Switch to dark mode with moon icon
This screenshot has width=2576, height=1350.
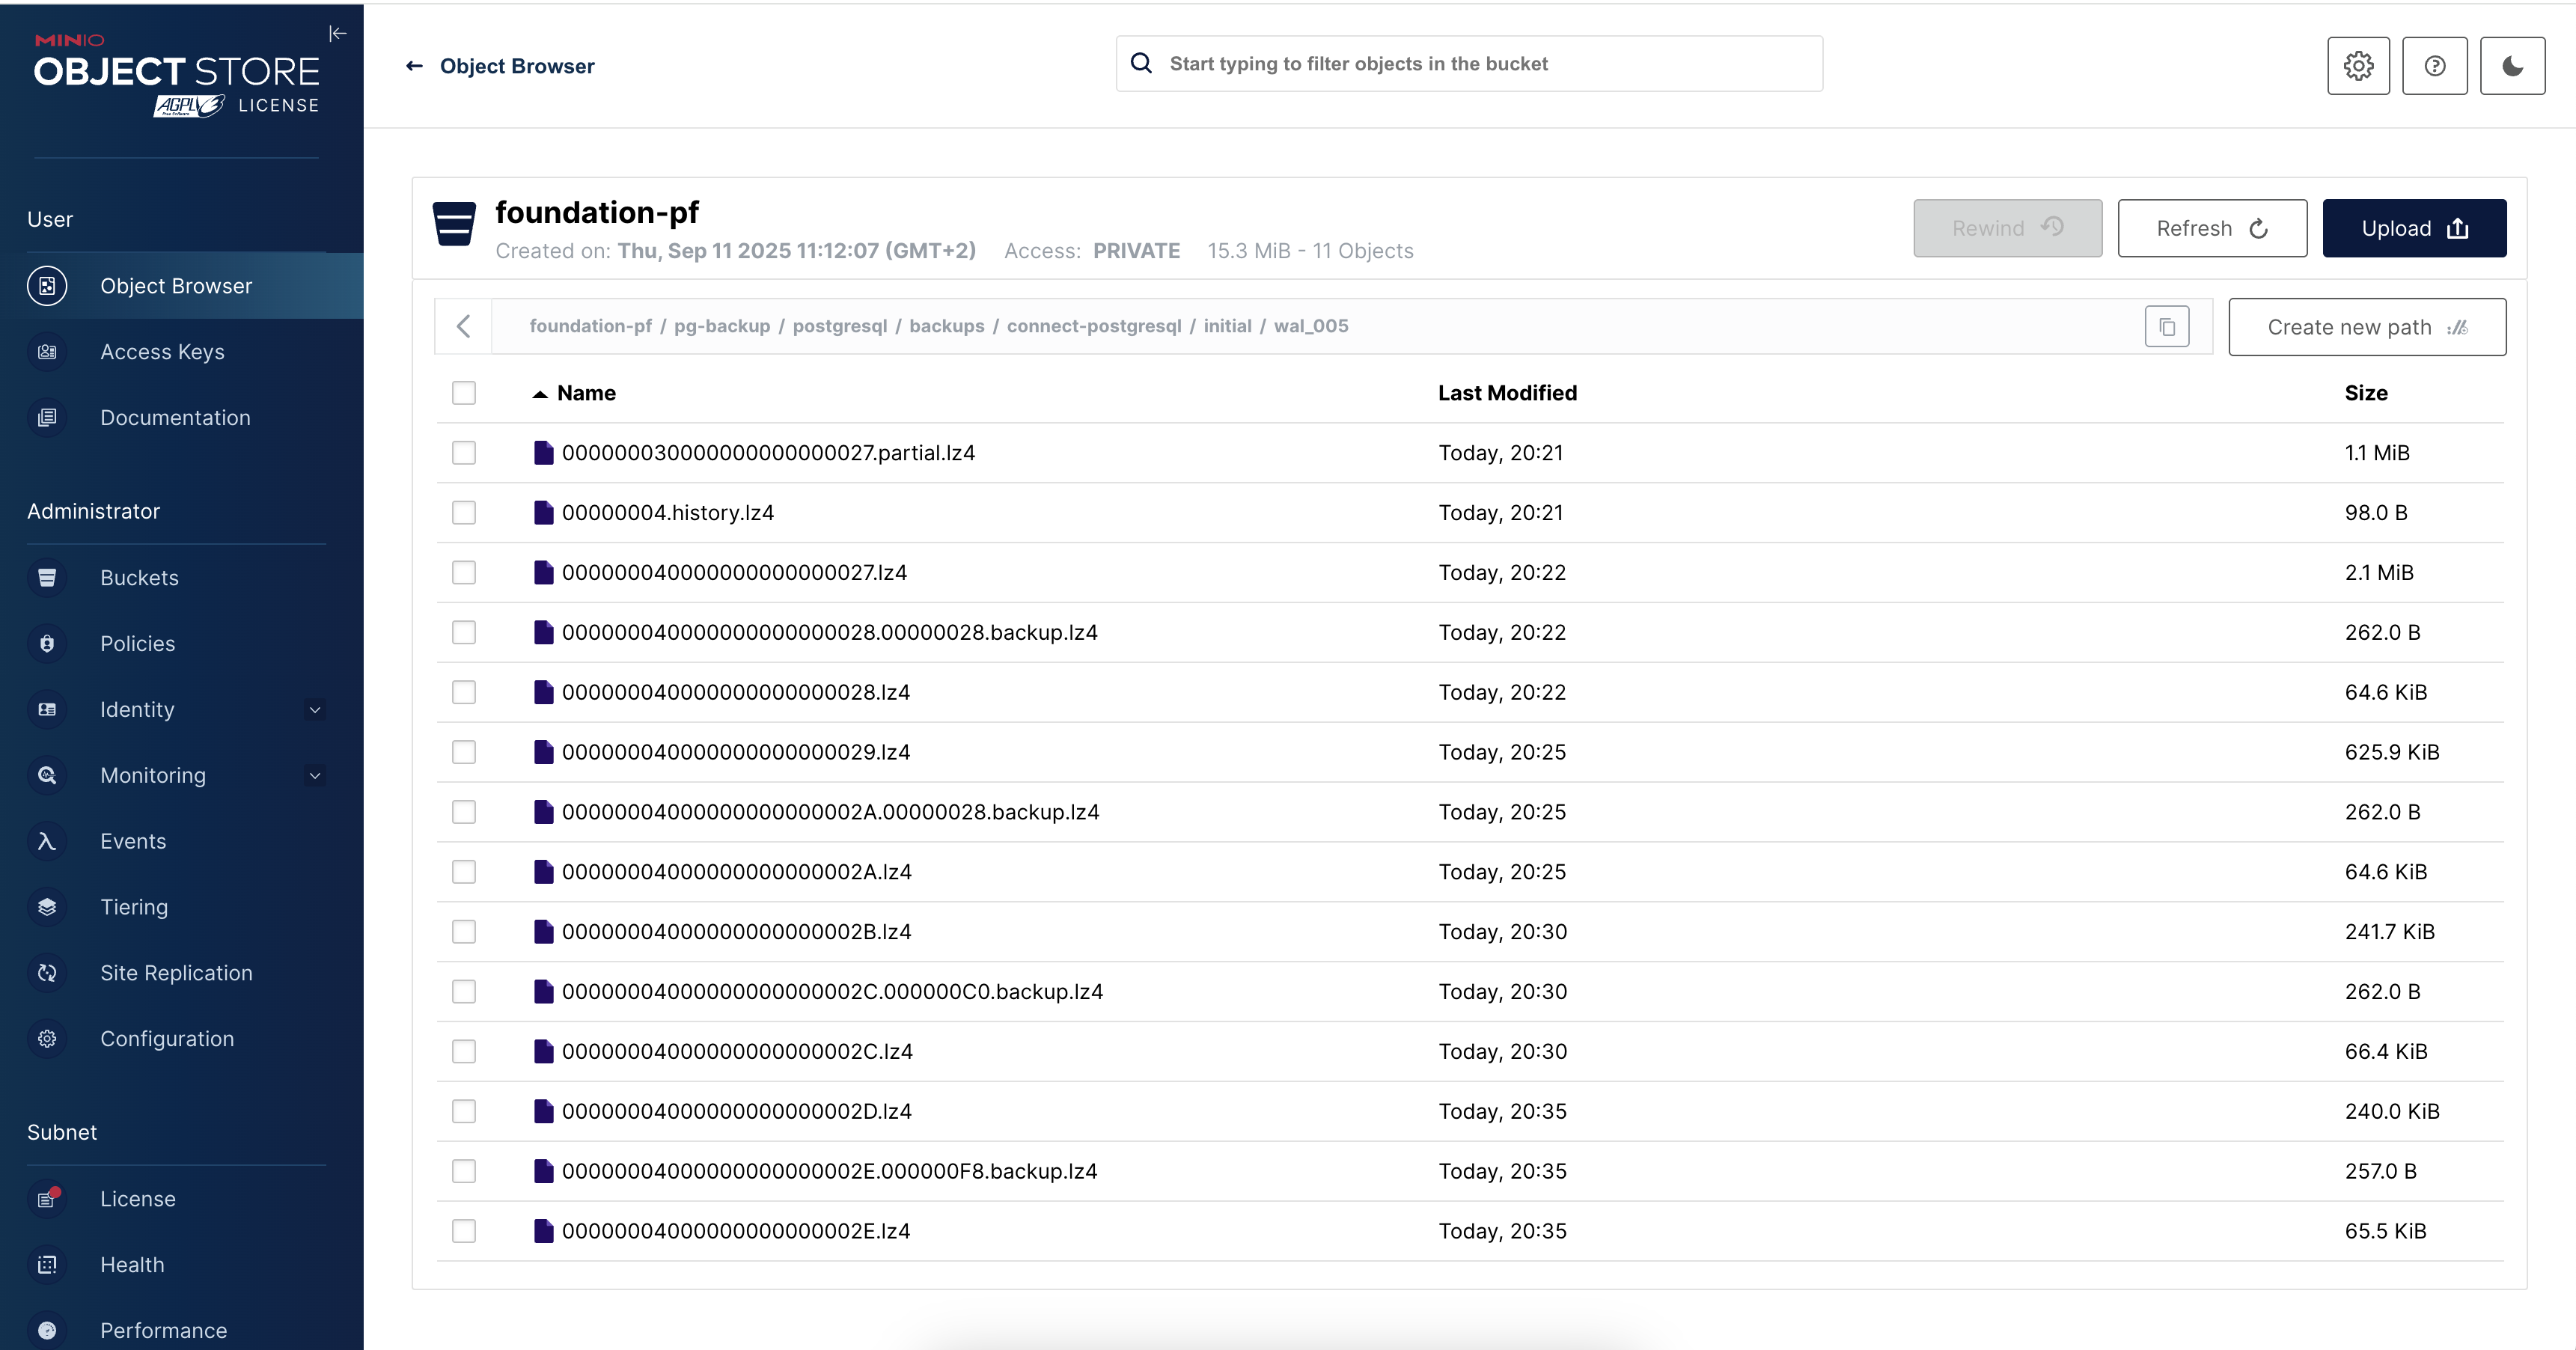pos(2512,66)
